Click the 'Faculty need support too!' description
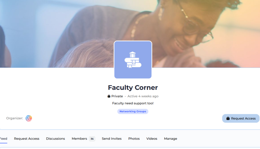The height and width of the screenshot is (149, 260). click(133, 103)
